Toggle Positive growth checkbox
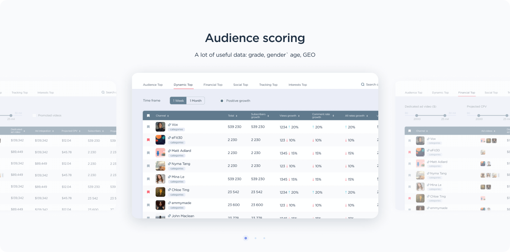 click(222, 101)
